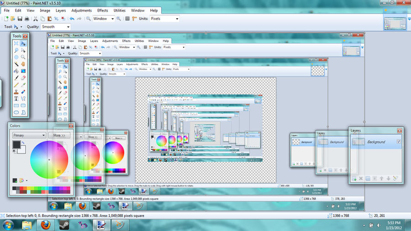
Task: Click More >> button in outermost Colors window
Action: 59,135
